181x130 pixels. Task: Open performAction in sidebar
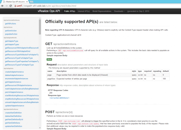(x=11, y=31)
